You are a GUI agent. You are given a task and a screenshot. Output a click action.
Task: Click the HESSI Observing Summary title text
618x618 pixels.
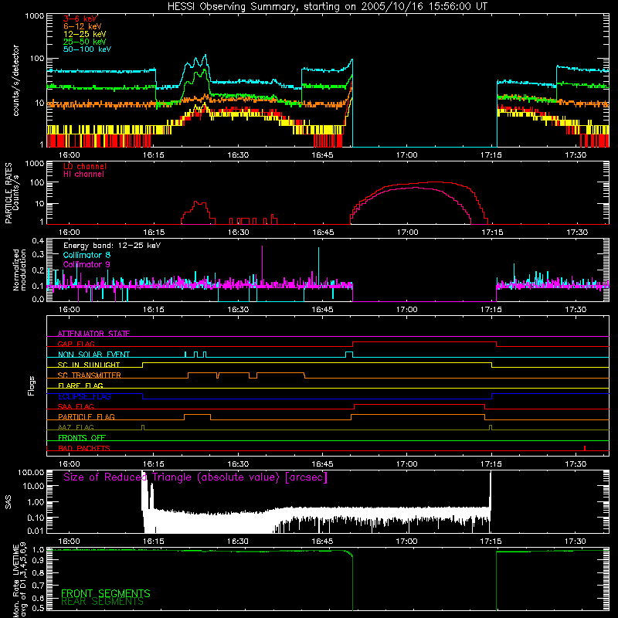(328, 7)
